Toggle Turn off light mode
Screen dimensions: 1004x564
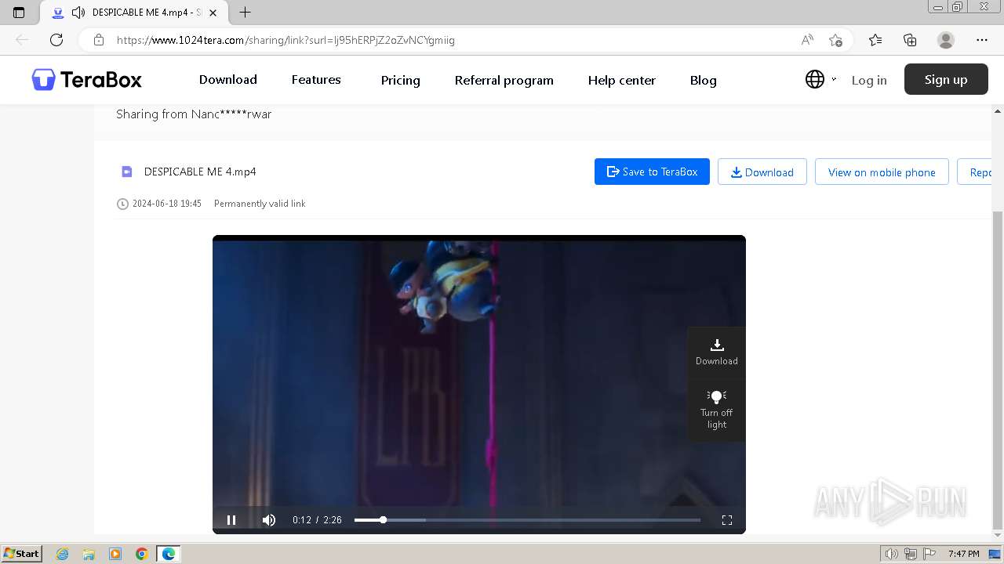point(716,410)
